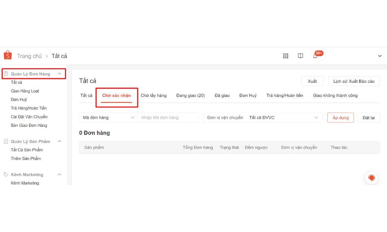The image size is (387, 232).
Task: Open the Trả hàng/Hoàn tiền tab
Action: [285, 96]
